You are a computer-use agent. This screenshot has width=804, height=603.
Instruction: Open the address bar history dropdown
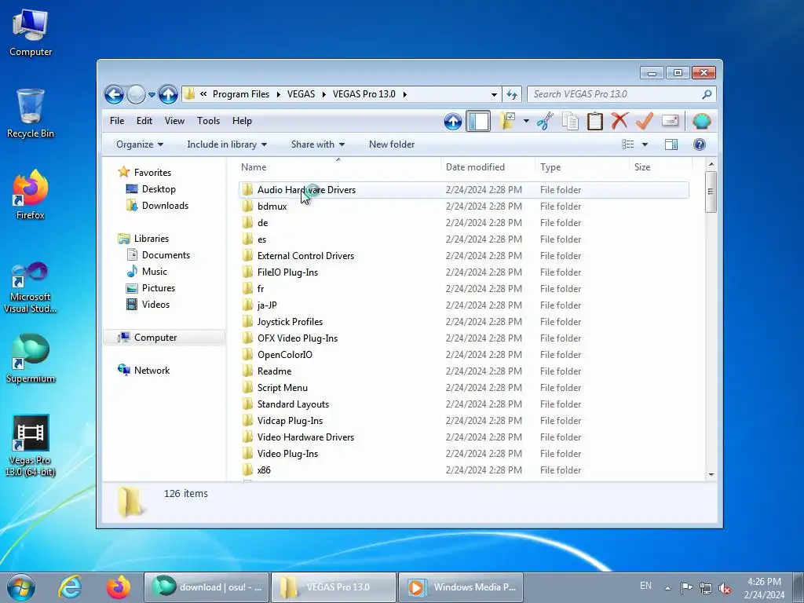pyautogui.click(x=494, y=94)
